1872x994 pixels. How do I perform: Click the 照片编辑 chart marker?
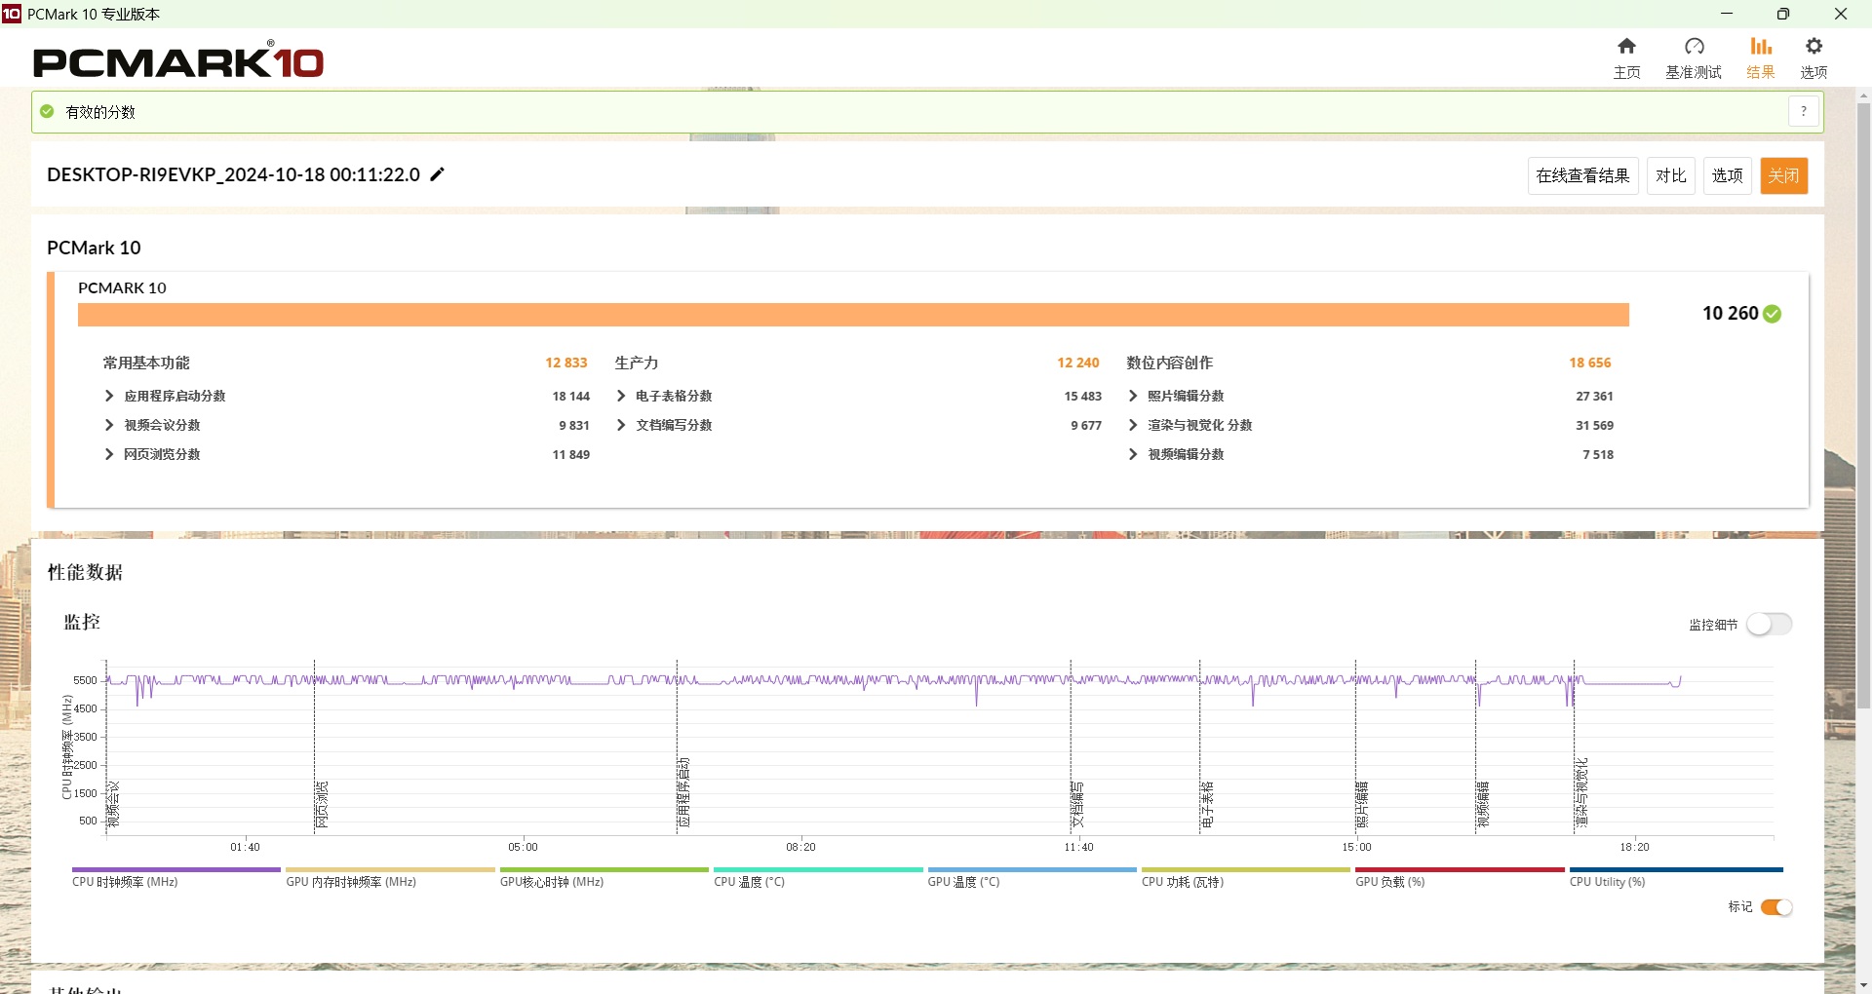[x=1363, y=804]
